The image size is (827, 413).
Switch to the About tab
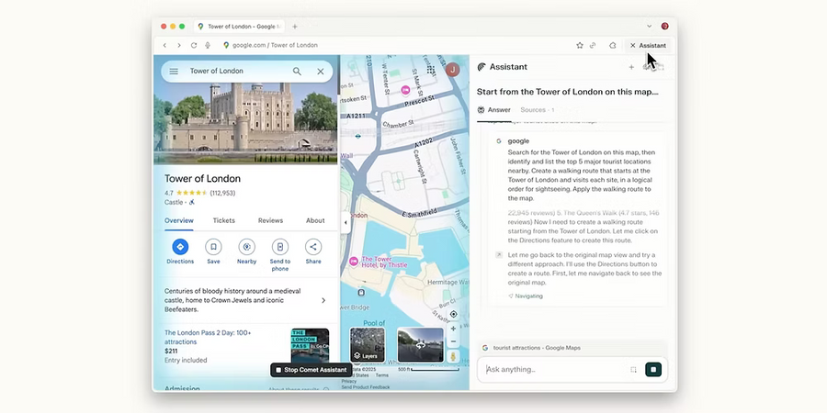315,220
